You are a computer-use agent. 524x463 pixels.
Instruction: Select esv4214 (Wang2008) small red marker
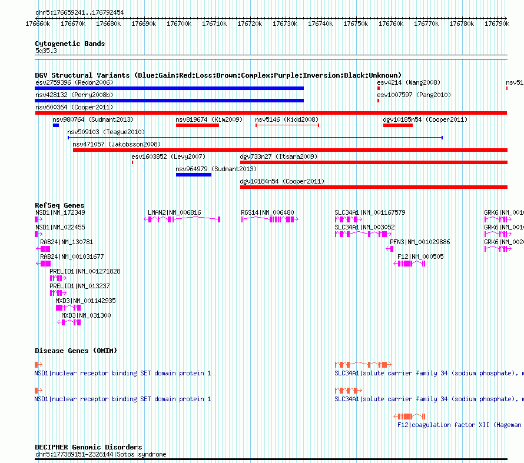point(379,88)
